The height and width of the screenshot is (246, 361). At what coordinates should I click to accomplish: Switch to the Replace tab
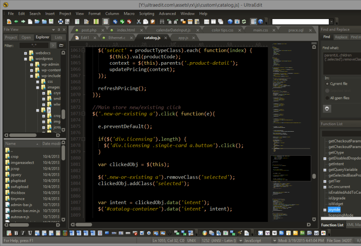[341, 37]
